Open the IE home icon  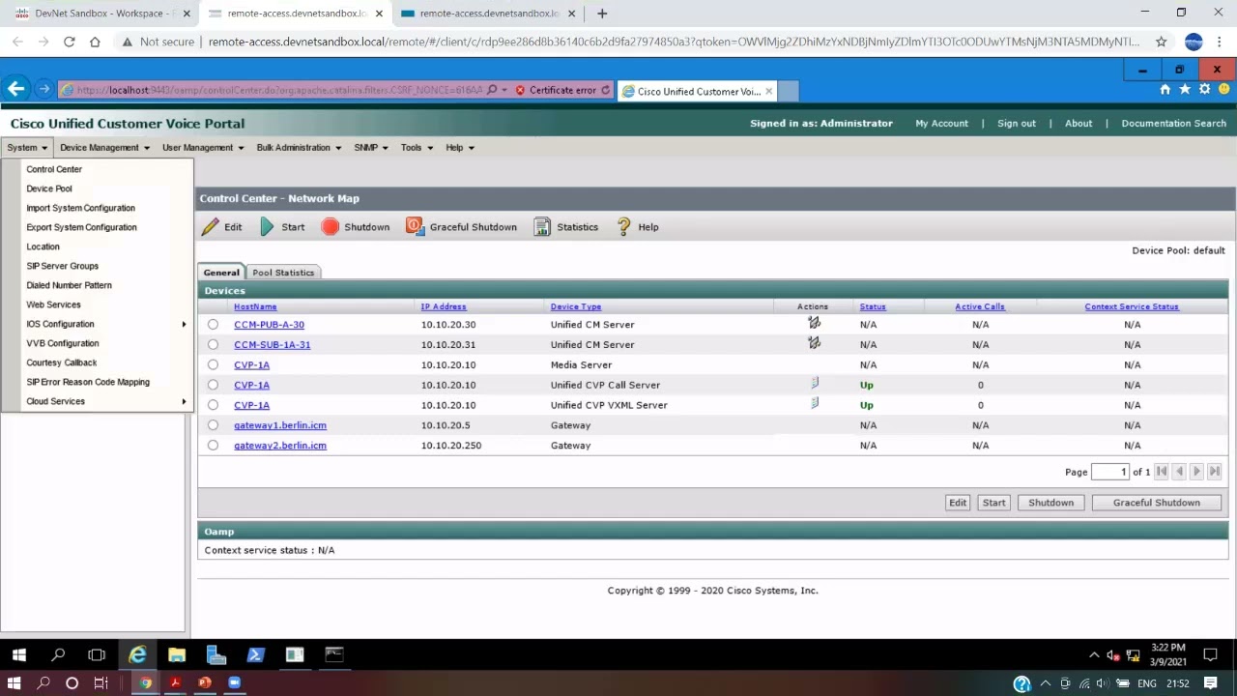coord(1165,89)
